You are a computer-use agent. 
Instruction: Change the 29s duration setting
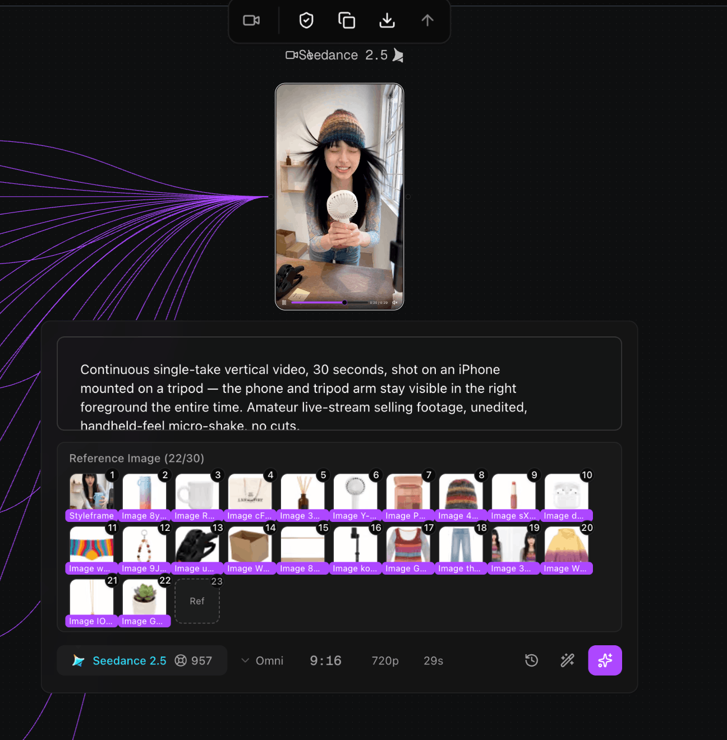(x=433, y=661)
